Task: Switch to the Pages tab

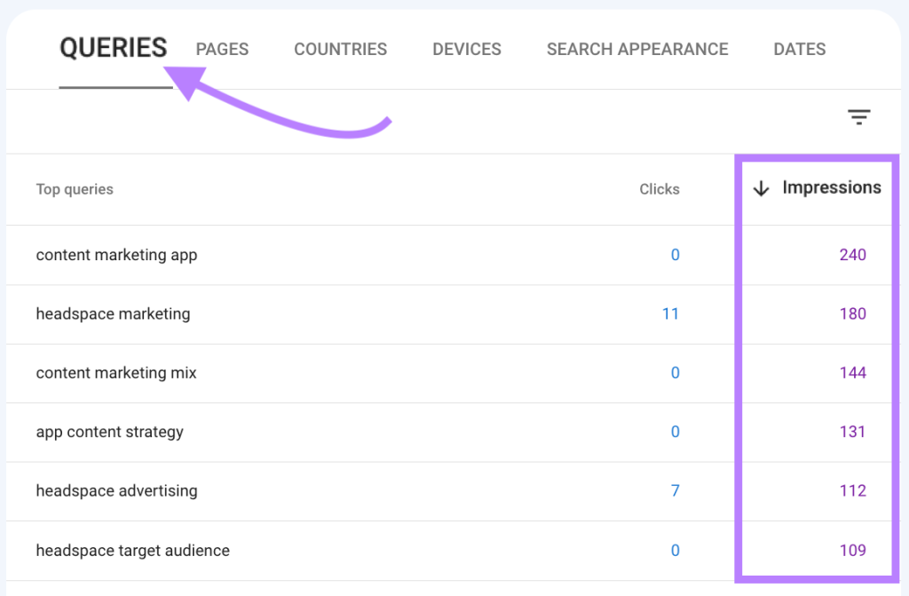Action: 222,50
